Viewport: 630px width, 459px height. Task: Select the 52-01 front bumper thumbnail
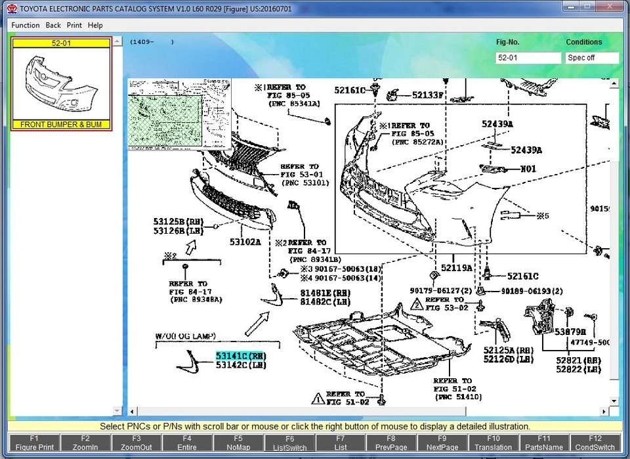62,84
